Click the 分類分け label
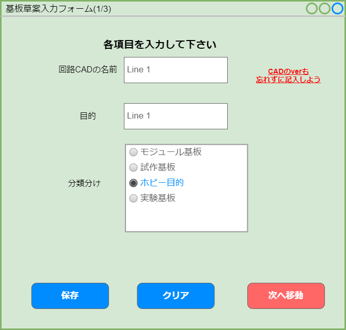This screenshot has width=346, height=330. coord(84,183)
